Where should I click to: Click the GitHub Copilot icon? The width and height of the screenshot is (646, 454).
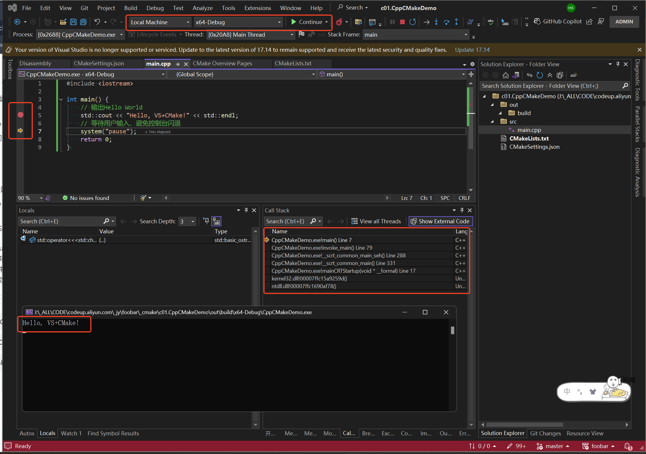[537, 22]
